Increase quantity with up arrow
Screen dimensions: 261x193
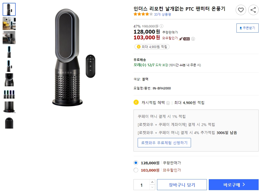point(153,183)
